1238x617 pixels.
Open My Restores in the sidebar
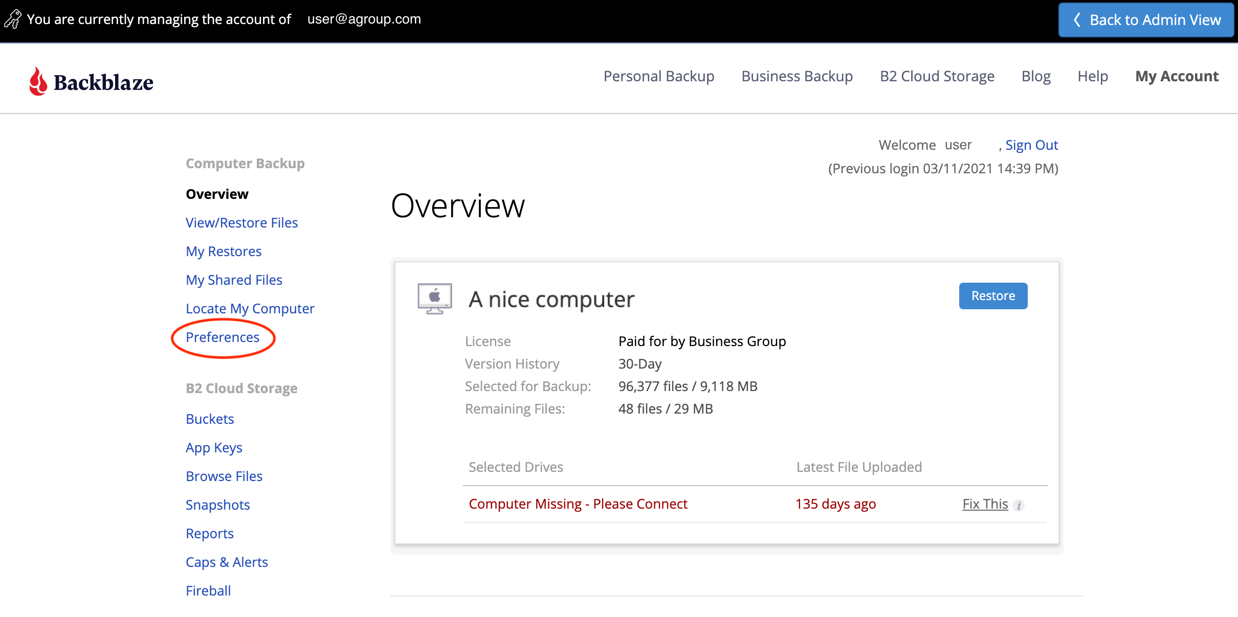224,252
